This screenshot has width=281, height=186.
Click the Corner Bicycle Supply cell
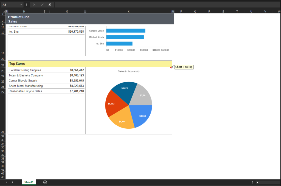[23, 81]
